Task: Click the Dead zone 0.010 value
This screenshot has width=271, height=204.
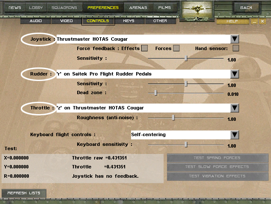Action: [x=233, y=94]
